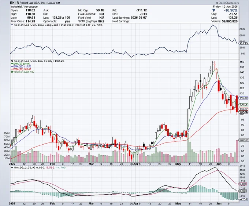
Task: Click the 33.73% ratio value tag on axis
Action: pyautogui.click(x=244, y=43)
